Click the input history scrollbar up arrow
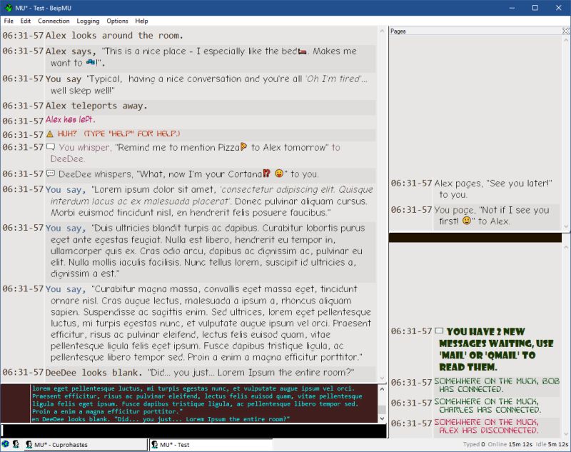The image size is (571, 452). (382, 389)
